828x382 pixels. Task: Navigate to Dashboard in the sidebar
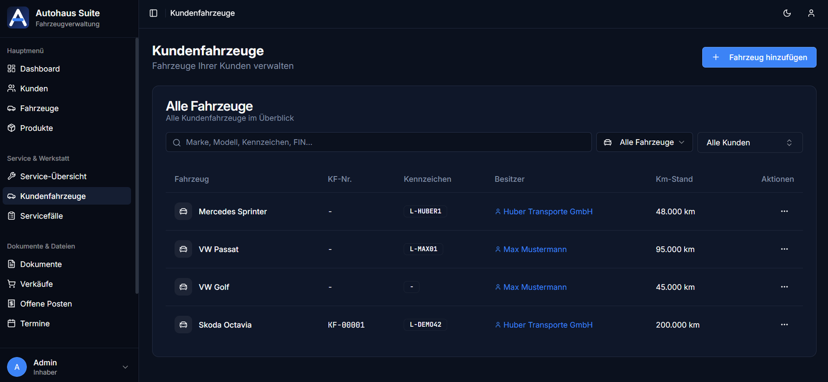tap(40, 69)
